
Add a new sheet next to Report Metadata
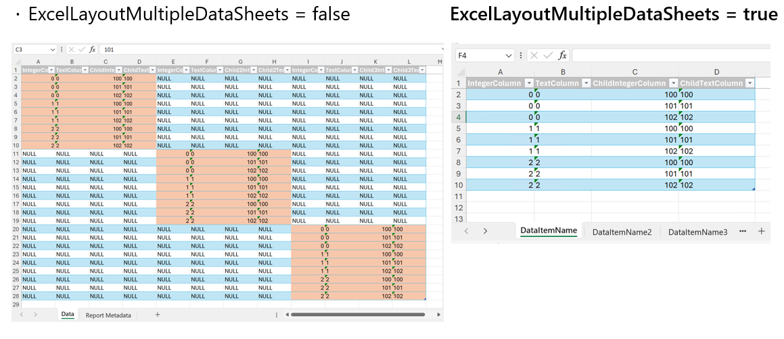pyautogui.click(x=158, y=315)
